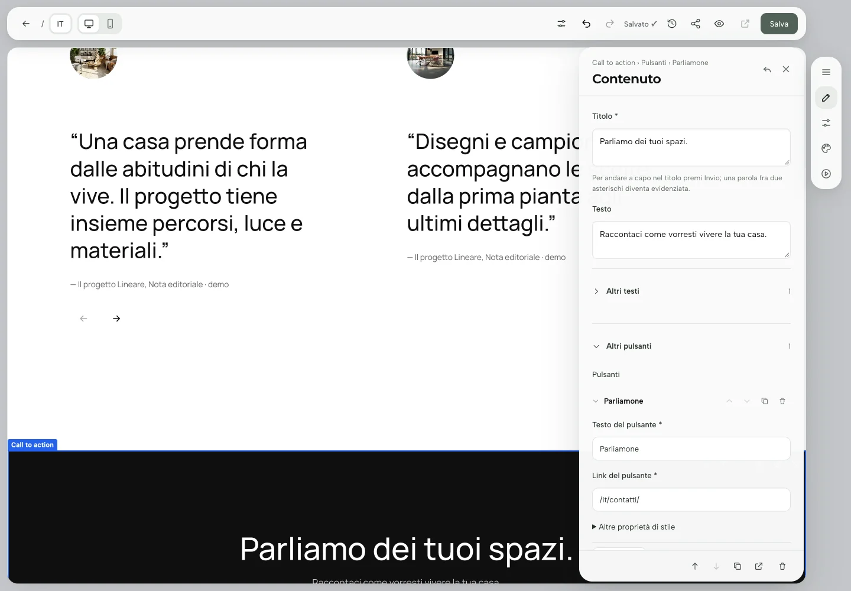The image size is (851, 591).
Task: Undo the last change in top toolbar
Action: (586, 24)
